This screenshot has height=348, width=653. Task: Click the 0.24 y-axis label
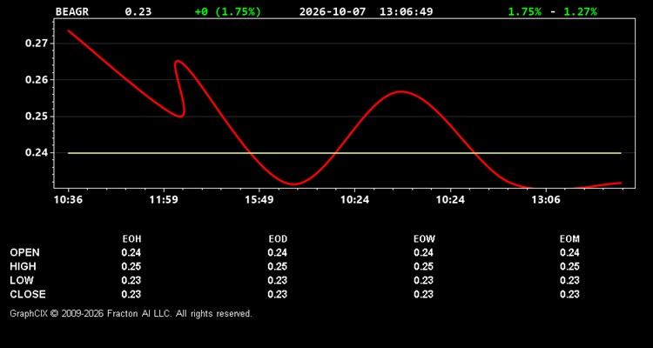pyautogui.click(x=37, y=153)
